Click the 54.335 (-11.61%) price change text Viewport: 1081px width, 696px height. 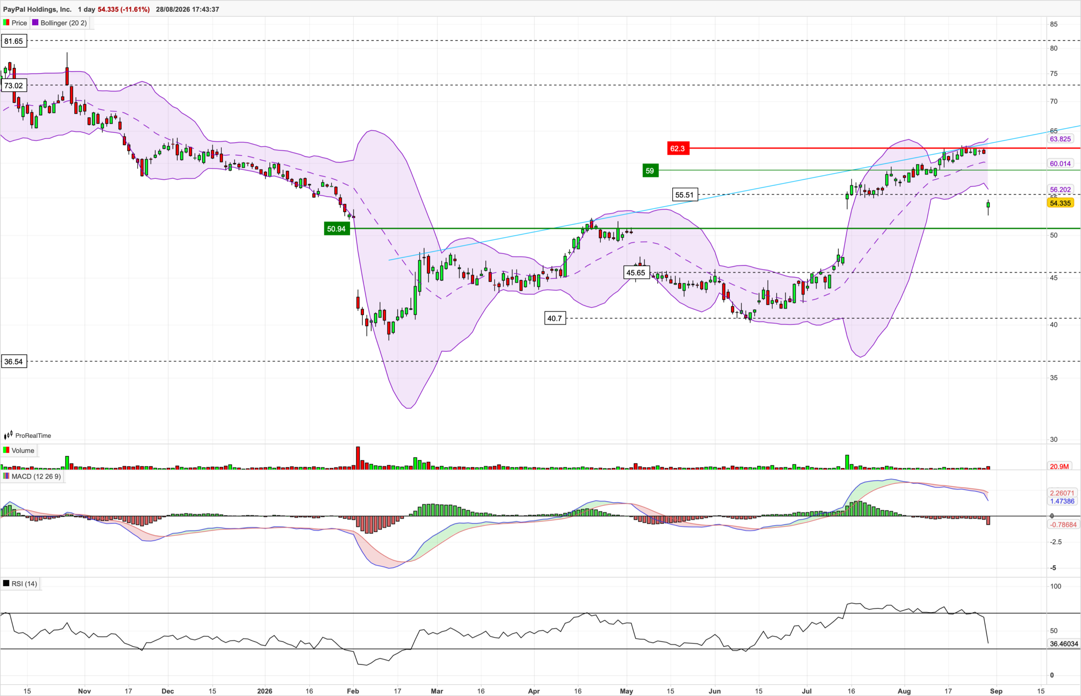point(124,9)
